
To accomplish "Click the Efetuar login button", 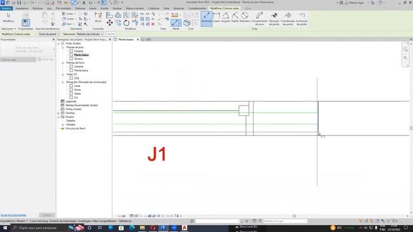I will pos(355,3).
